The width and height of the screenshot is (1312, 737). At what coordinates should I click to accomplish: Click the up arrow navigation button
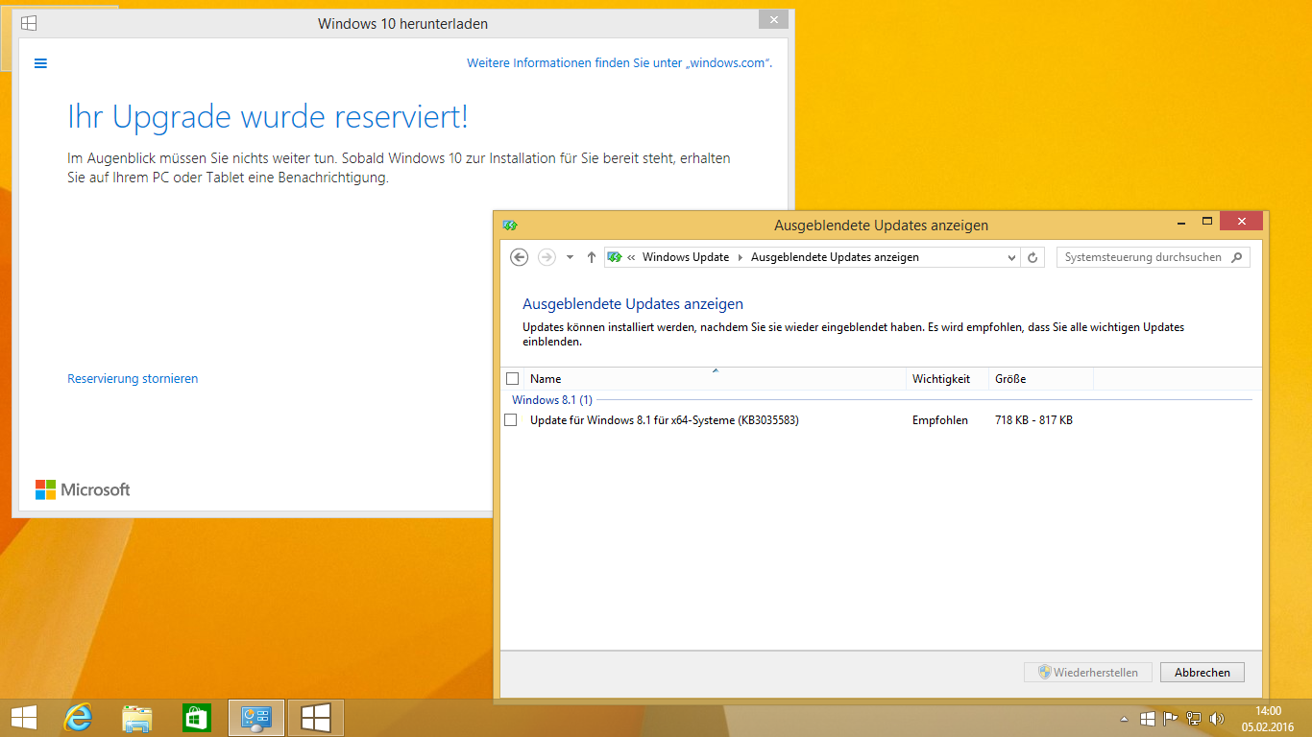point(591,257)
